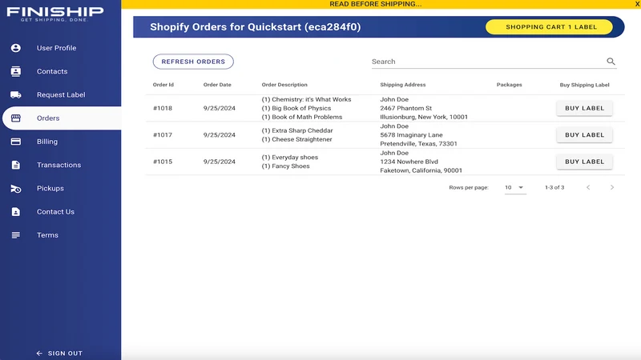The height and width of the screenshot is (360, 641).
Task: Click the Pickups scheduled delivery icon
Action: (x=15, y=189)
